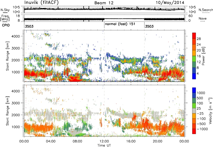Viewport: 213px width, 147px height.
Task: Click the 'Inuvik (fitACF)' title text
Action: [x=42, y=3]
